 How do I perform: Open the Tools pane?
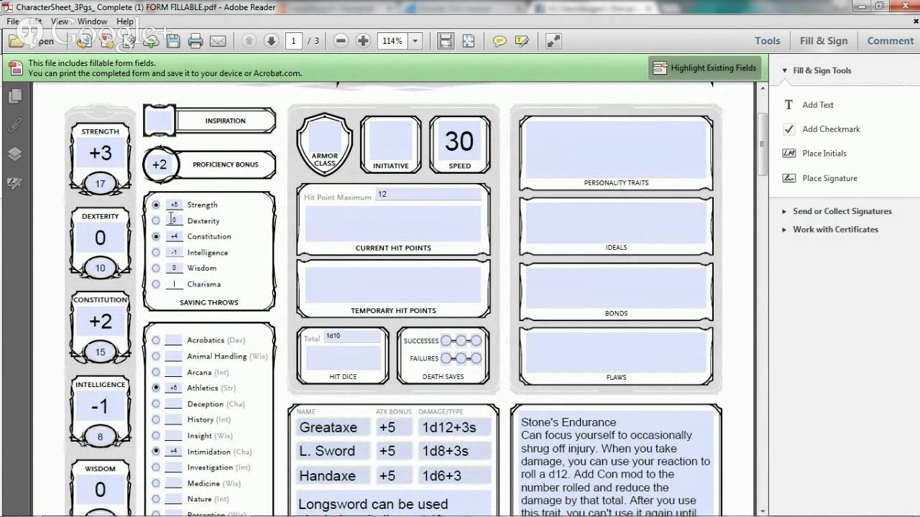tap(768, 41)
